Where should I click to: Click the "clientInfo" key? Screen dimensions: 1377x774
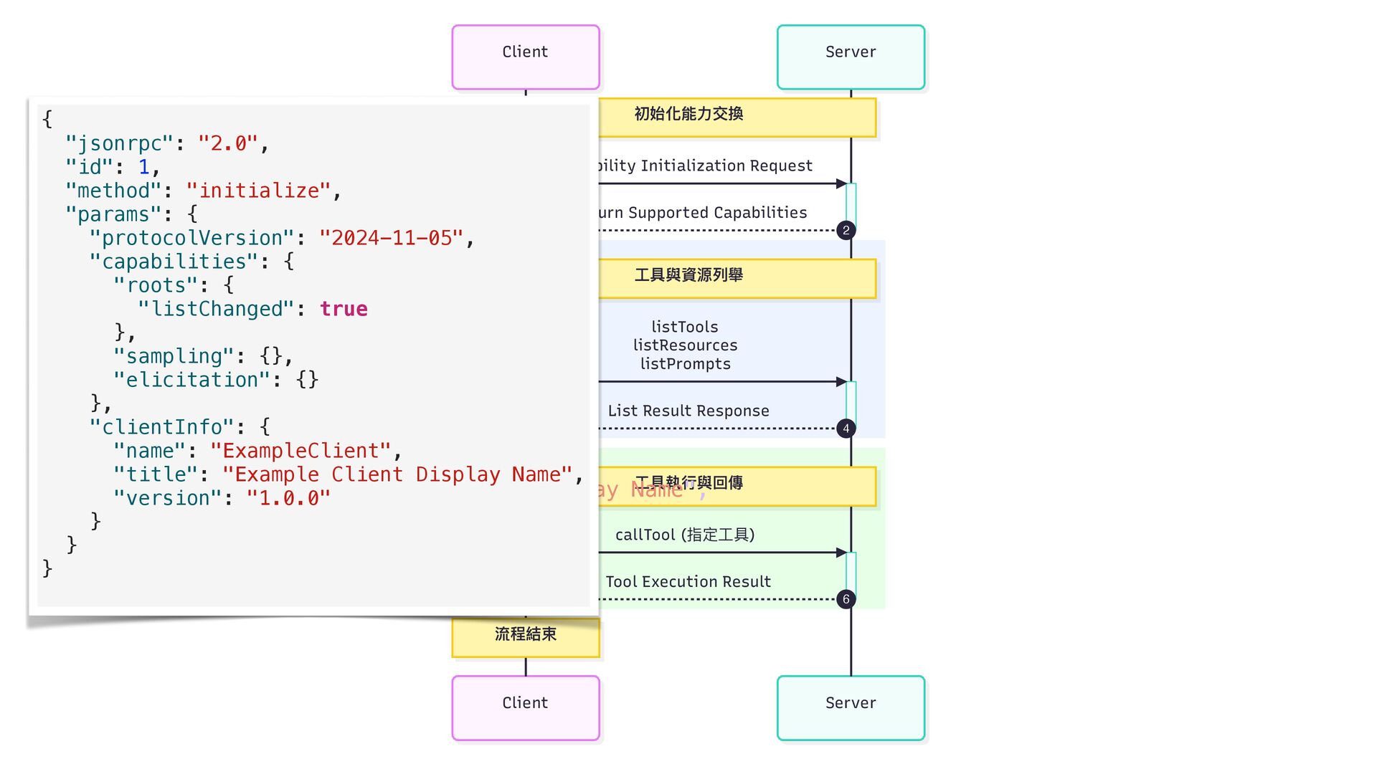(x=162, y=427)
